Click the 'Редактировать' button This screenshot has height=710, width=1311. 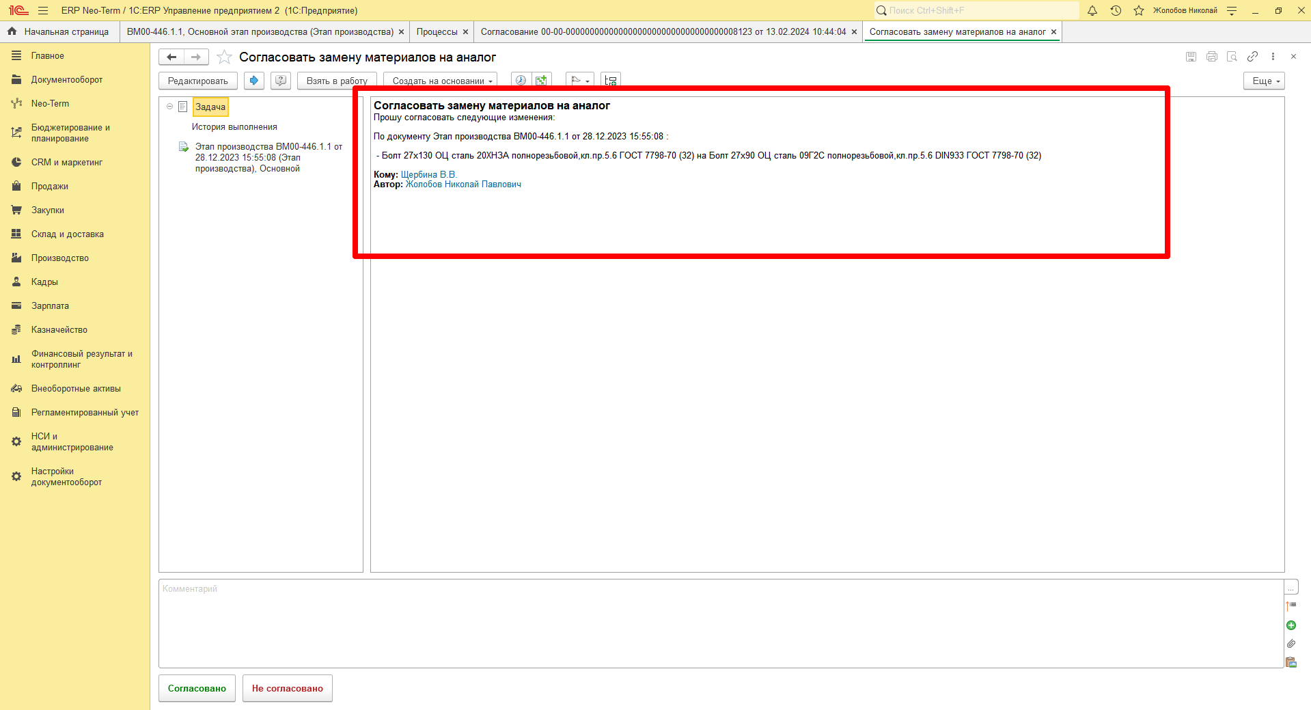pos(198,81)
